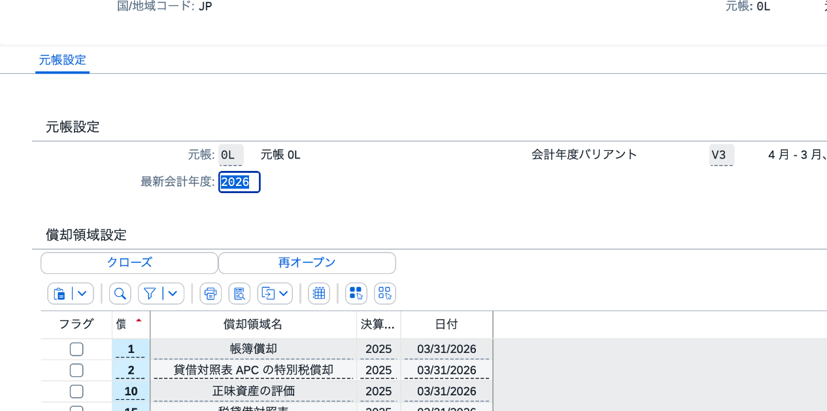
Task: Select depreciation area cell 1
Action: click(131, 349)
